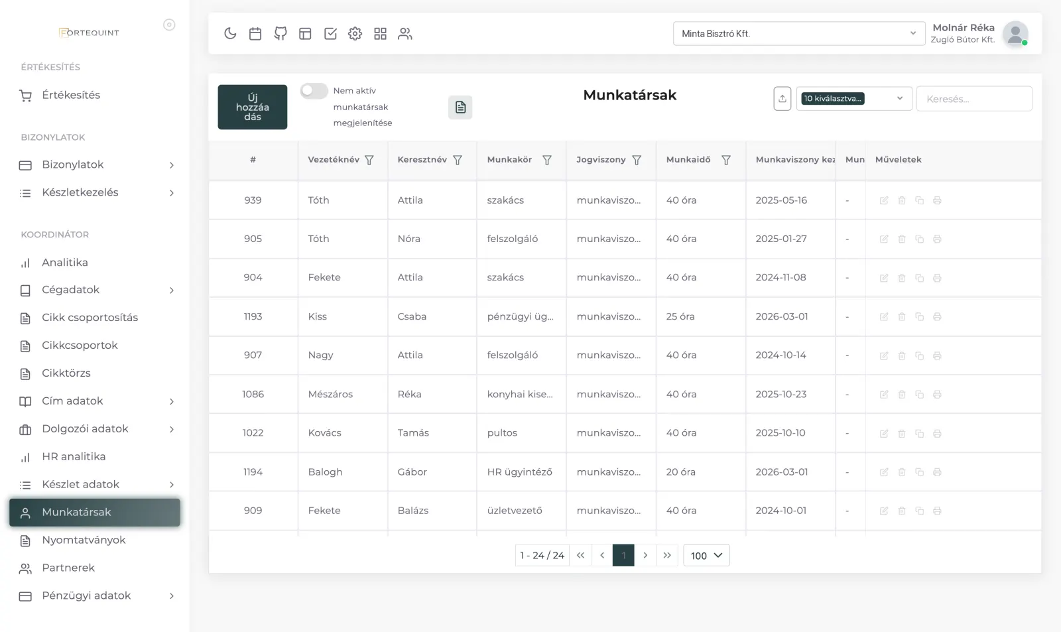Open the users group icon in the toolbar
Image resolution: width=1061 pixels, height=632 pixels.
click(405, 34)
